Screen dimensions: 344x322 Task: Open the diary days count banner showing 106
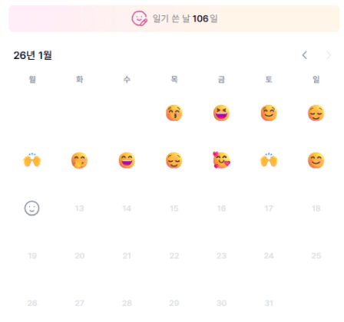pyautogui.click(x=174, y=18)
